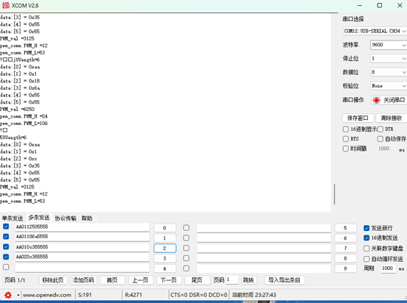The image size is (407, 303).
Task: Enable the checkbox beside send button 7
Action: tap(186, 248)
